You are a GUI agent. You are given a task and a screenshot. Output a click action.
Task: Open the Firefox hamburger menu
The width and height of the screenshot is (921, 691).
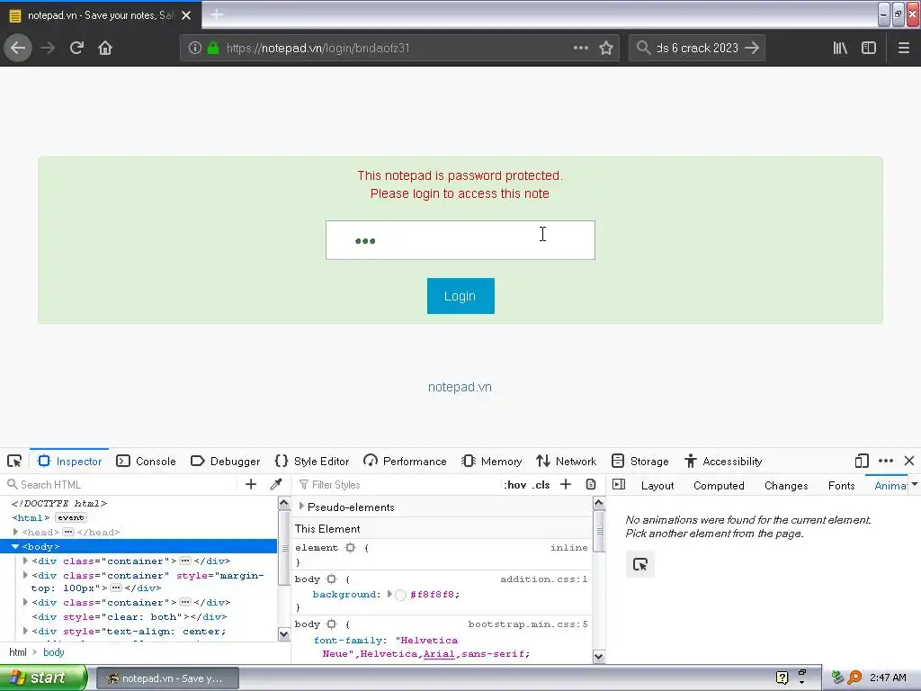click(904, 48)
